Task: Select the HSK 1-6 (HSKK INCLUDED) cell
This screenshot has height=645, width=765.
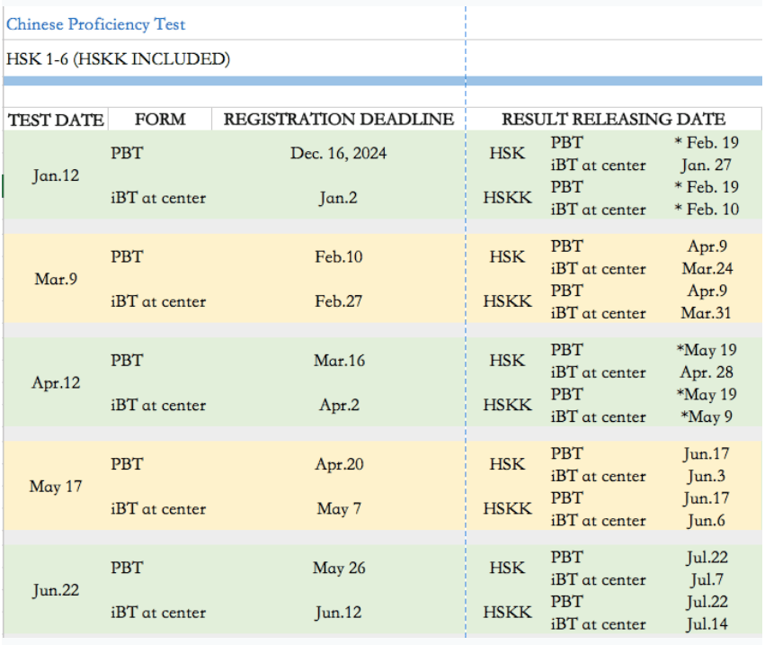Action: pos(118,59)
